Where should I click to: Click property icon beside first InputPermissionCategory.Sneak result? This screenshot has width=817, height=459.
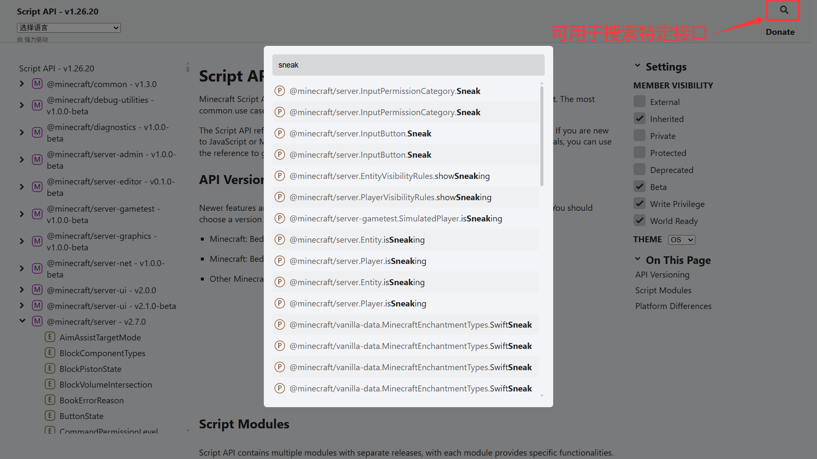point(280,91)
